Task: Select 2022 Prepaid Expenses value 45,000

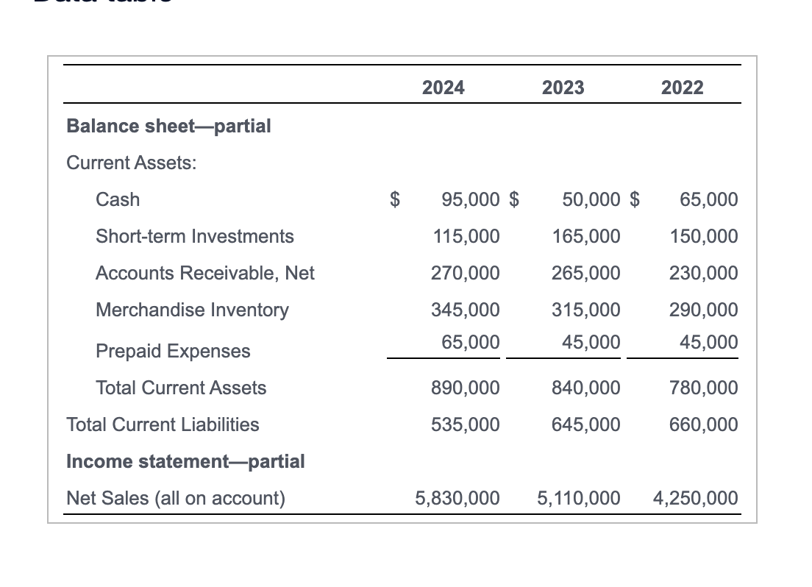Action: pyautogui.click(x=709, y=343)
